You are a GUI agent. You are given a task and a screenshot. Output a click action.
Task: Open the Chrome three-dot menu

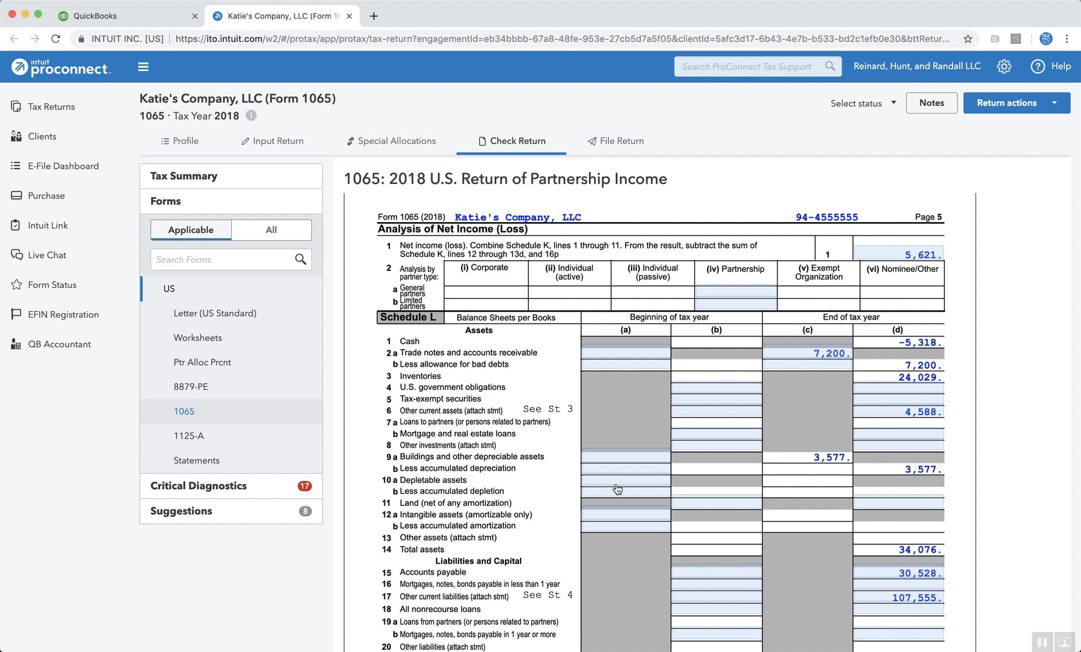coord(1067,39)
